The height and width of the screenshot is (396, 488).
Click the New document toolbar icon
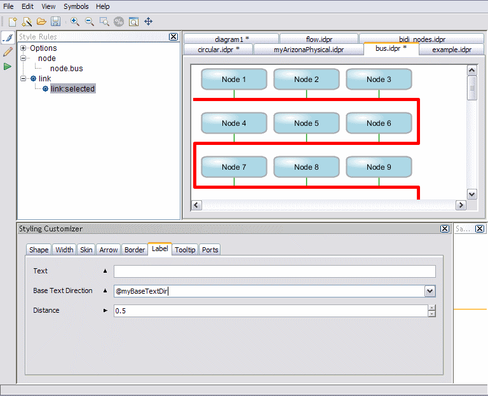(x=12, y=22)
